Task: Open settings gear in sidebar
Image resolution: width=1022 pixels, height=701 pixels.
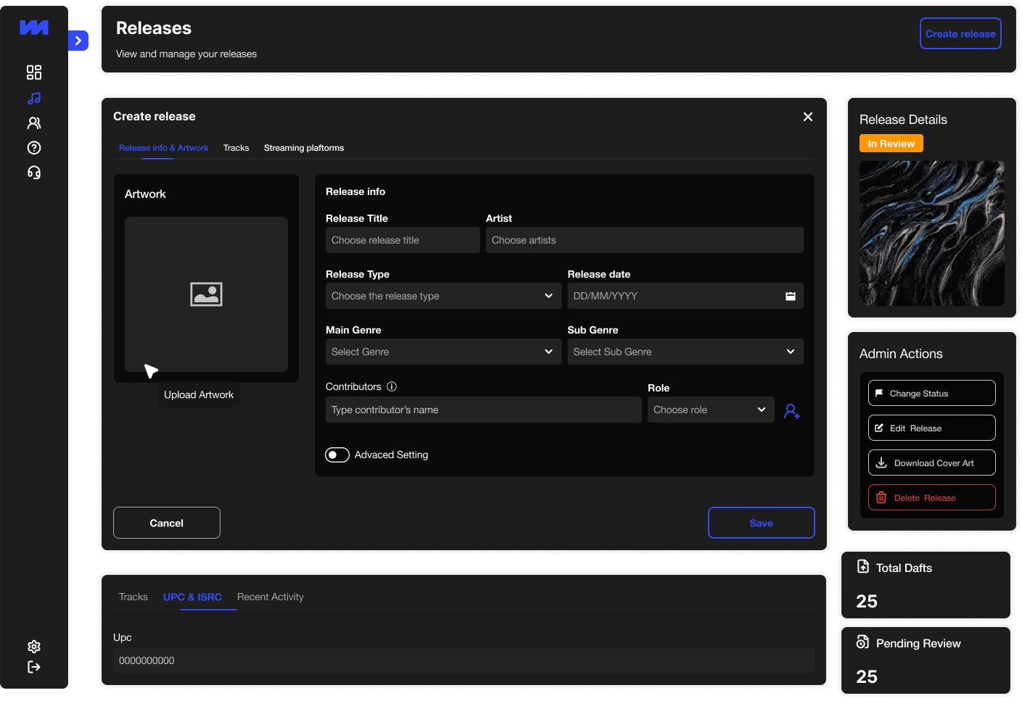Action: point(34,647)
